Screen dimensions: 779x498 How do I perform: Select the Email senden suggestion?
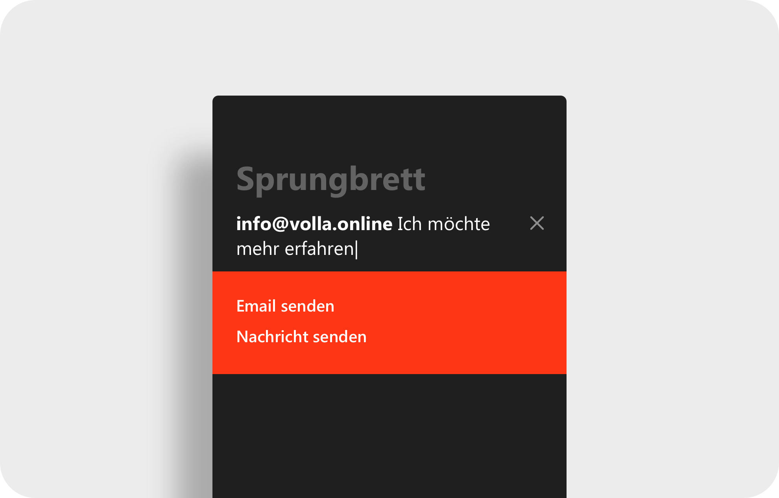click(x=285, y=306)
